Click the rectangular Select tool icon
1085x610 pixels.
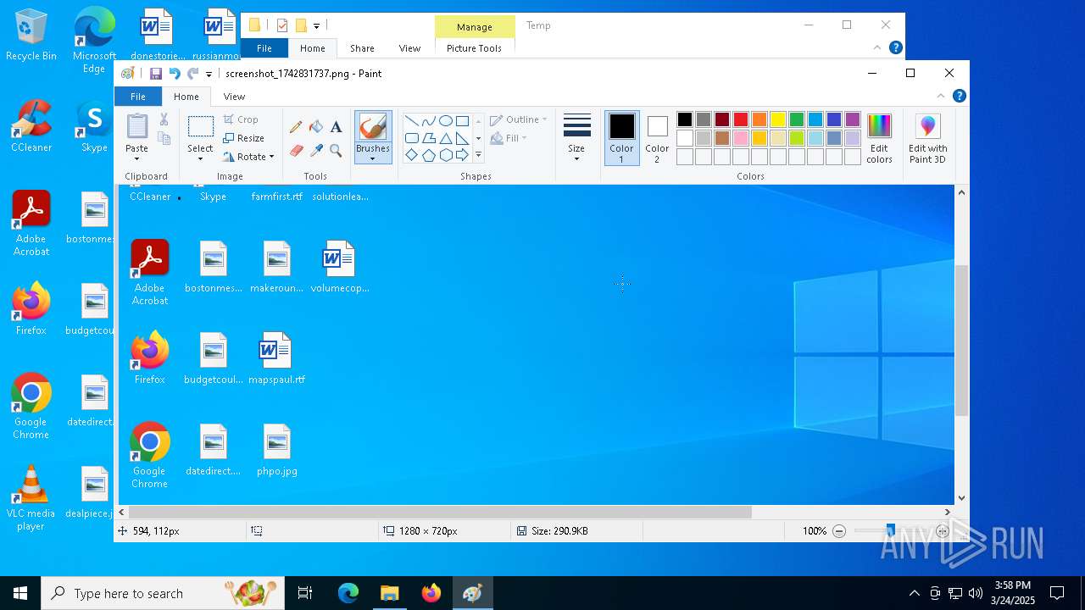pos(200,127)
